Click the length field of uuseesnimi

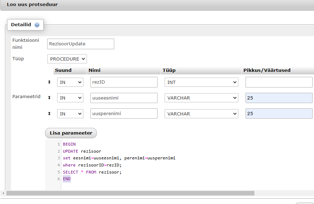pyautogui.click(x=279, y=98)
